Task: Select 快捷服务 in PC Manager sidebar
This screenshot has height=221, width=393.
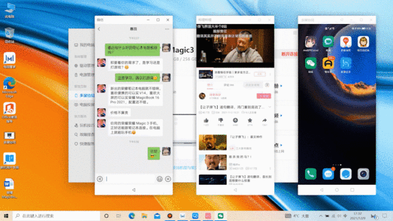Action: pyautogui.click(x=84, y=144)
